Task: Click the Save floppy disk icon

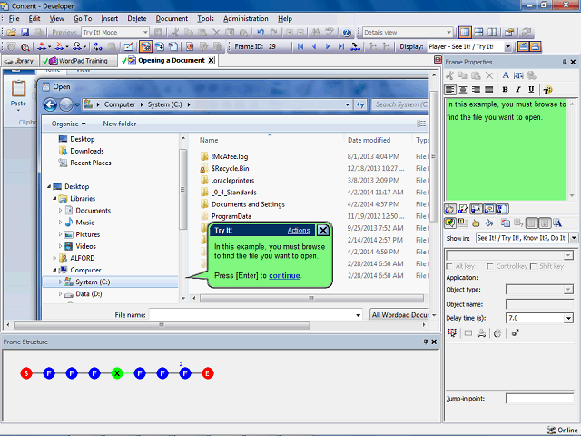Action: (25, 33)
